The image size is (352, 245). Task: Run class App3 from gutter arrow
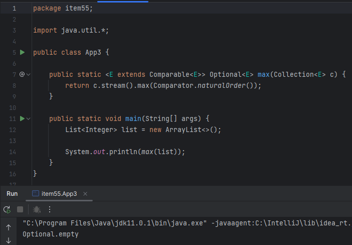click(x=22, y=52)
